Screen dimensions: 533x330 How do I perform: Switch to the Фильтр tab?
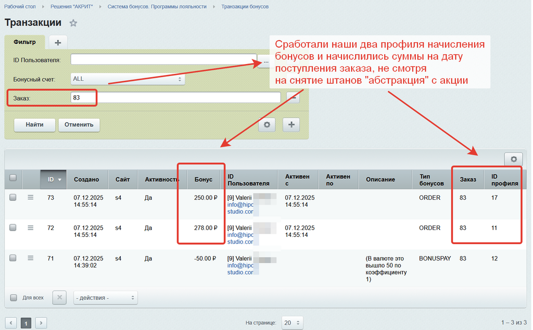point(24,42)
